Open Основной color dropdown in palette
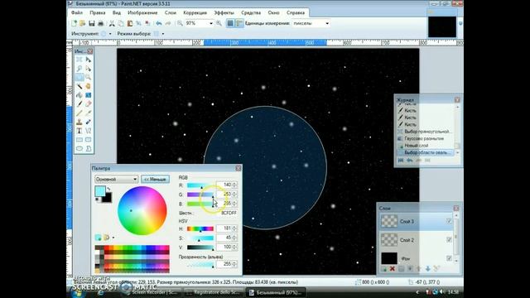 point(116,179)
